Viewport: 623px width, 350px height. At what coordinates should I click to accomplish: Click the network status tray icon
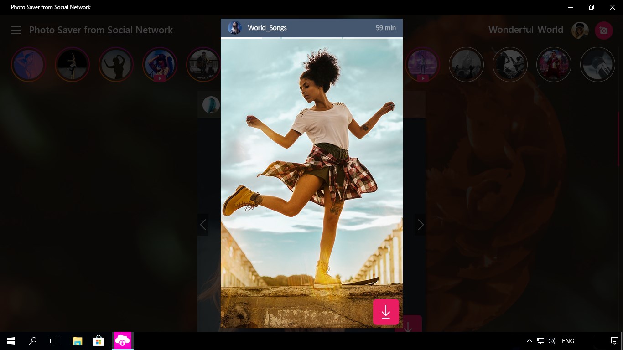coord(540,340)
